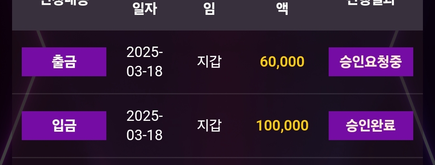Click the 출금 withdrawal button
Viewport: 435px width, 165px height.
point(64,62)
